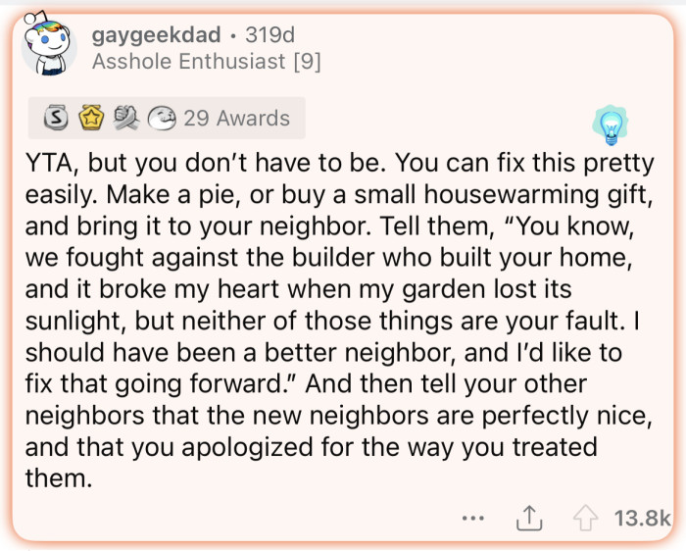686x551 pixels.
Task: Click the comment text starting with YTA
Action: (x=338, y=319)
